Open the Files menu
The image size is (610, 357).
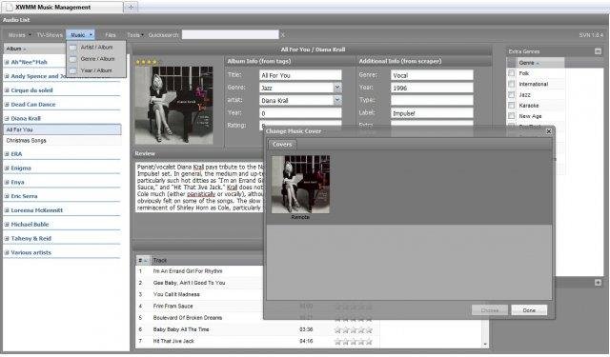pyautogui.click(x=111, y=35)
